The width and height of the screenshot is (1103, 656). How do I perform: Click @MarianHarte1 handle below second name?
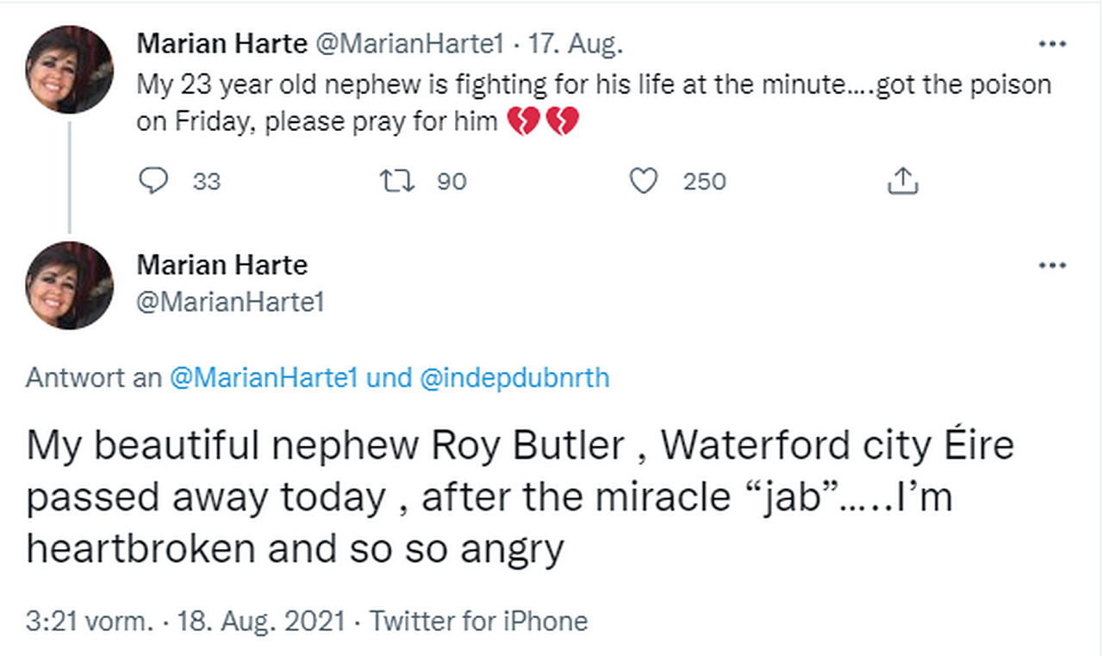230,303
